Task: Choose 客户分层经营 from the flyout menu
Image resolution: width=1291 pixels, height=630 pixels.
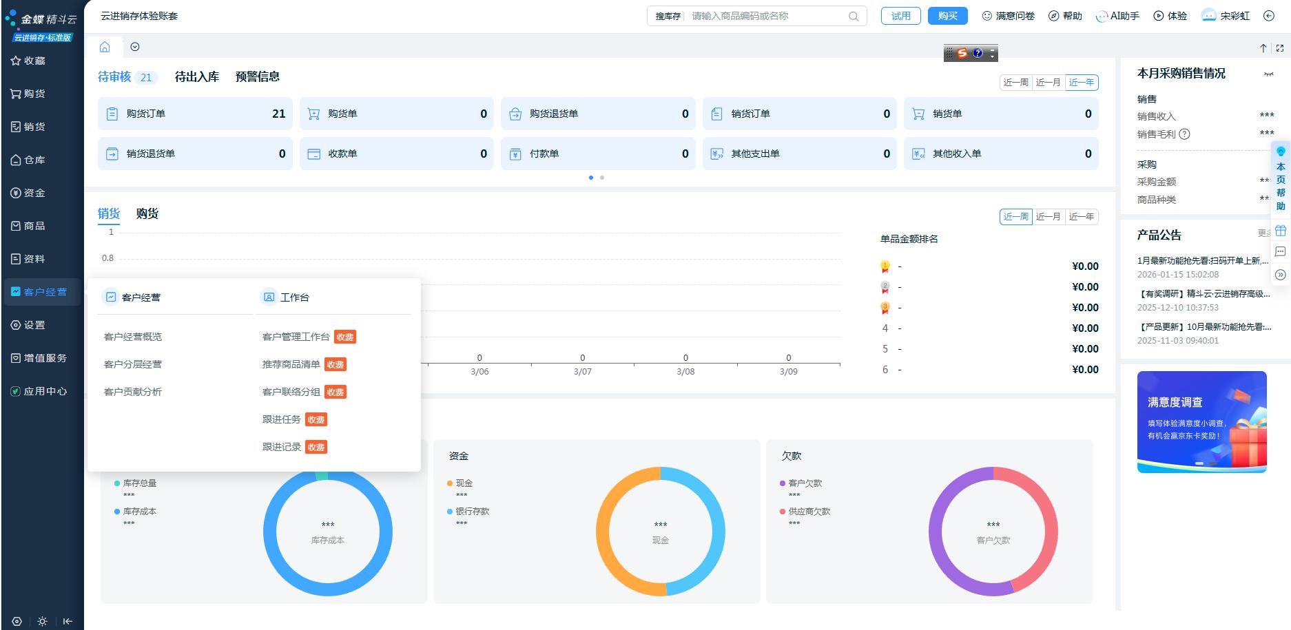Action: (133, 364)
